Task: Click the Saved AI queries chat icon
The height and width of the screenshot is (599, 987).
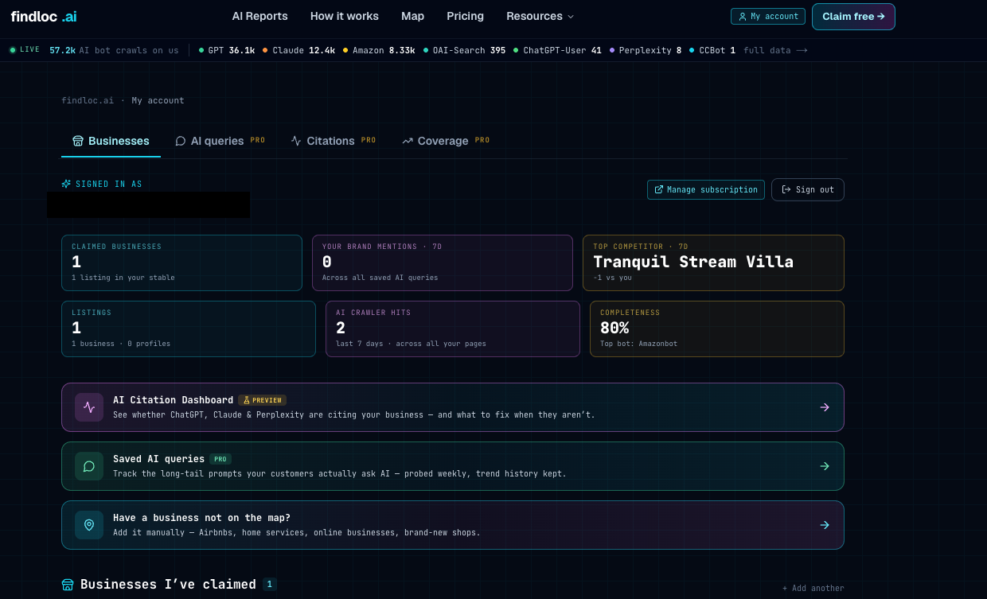Action: click(x=89, y=466)
